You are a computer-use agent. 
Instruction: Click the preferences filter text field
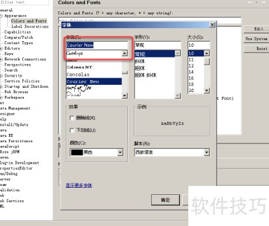tap(25, 2)
